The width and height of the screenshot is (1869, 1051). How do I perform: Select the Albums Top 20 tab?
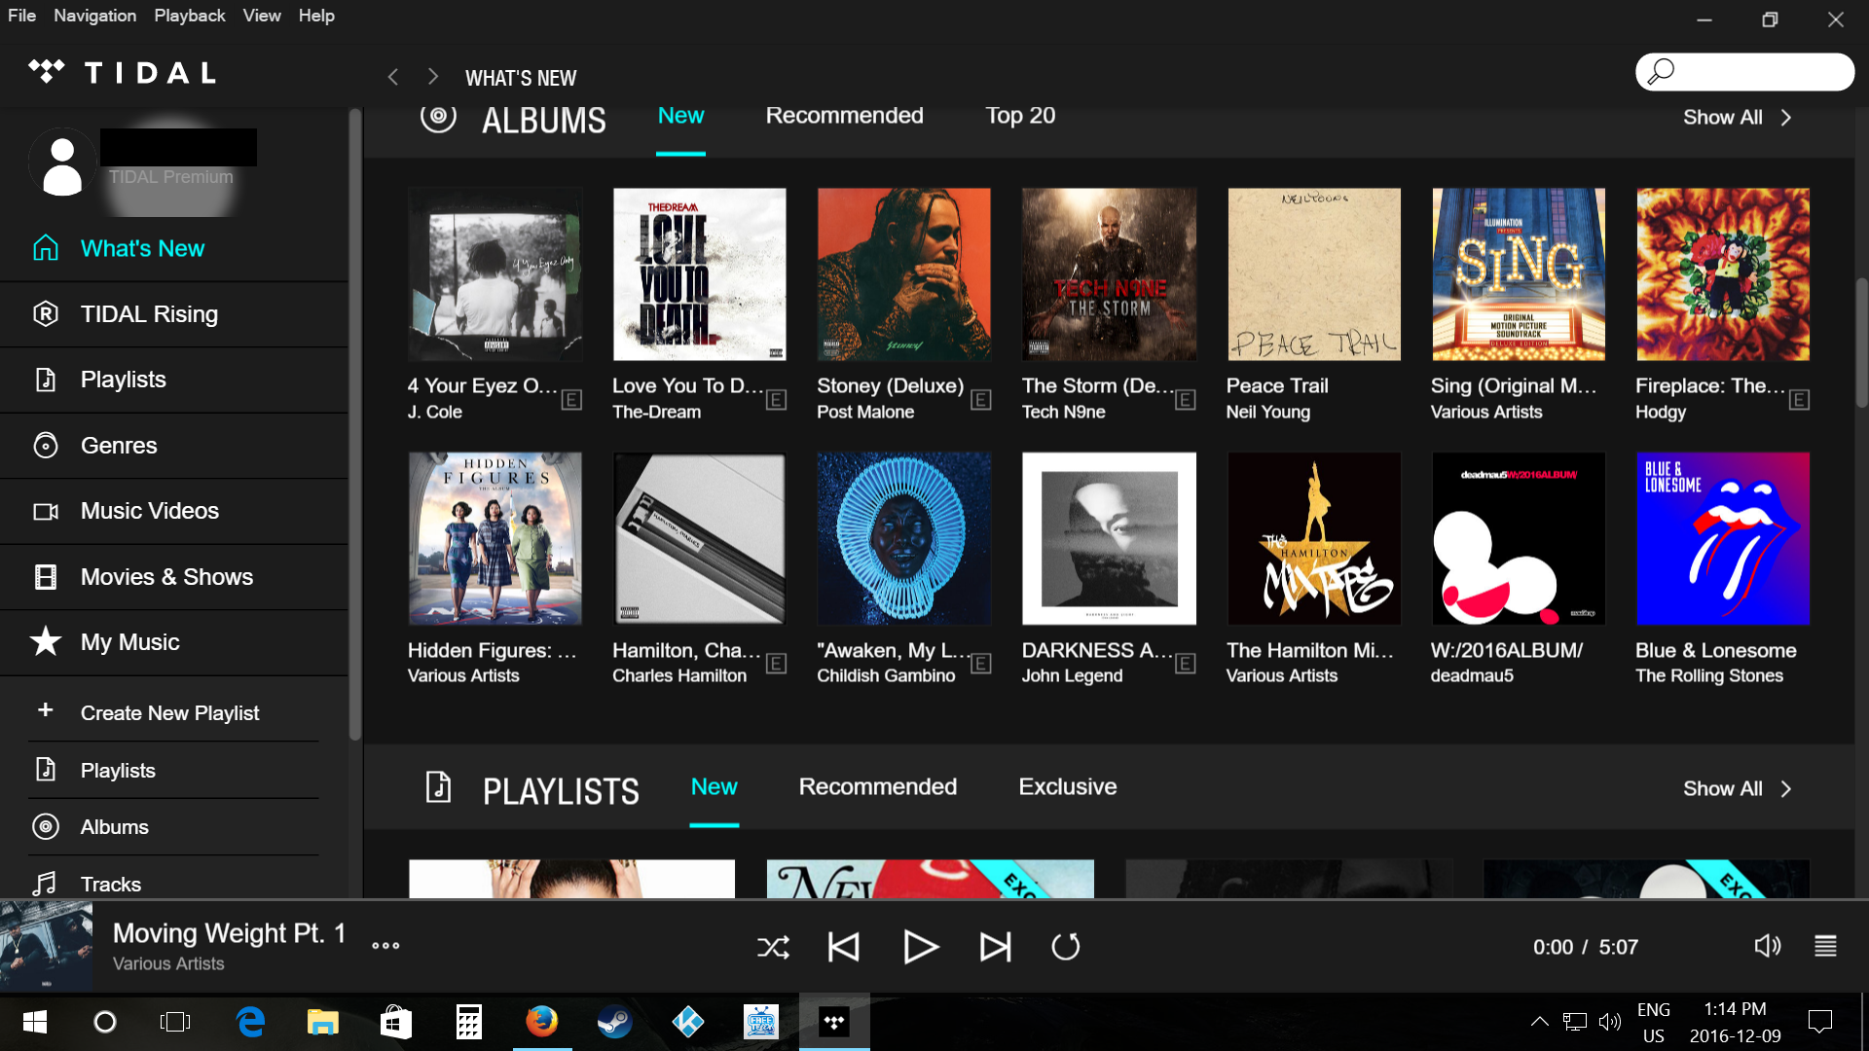1020,116
